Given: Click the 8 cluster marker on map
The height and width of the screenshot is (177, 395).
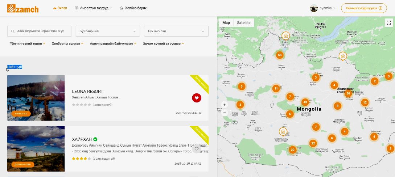Looking at the screenshot, I should tap(338, 106).
